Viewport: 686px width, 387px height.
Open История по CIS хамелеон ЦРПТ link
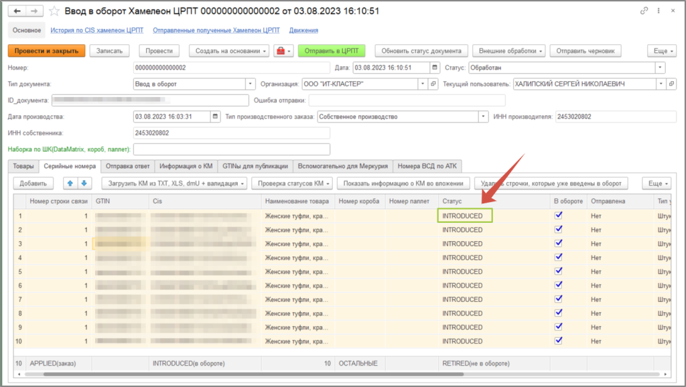click(96, 30)
